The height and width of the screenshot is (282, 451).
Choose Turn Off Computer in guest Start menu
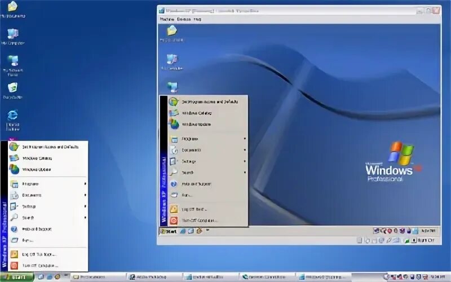(x=207, y=221)
